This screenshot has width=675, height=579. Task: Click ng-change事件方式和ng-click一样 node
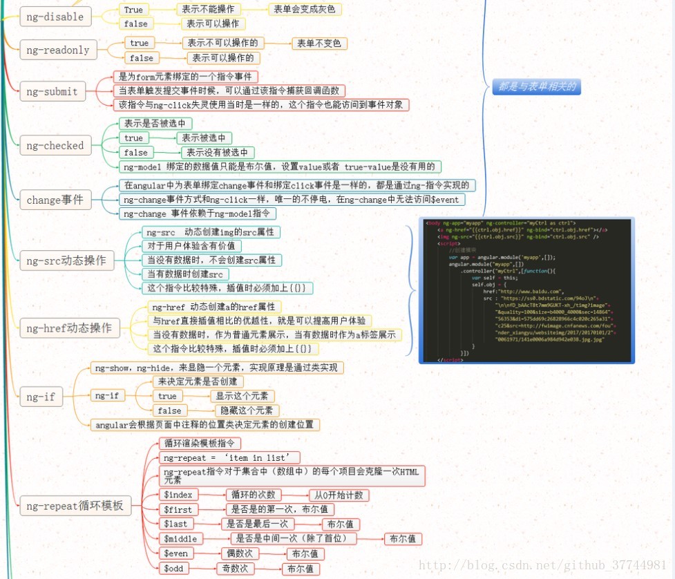tap(292, 199)
